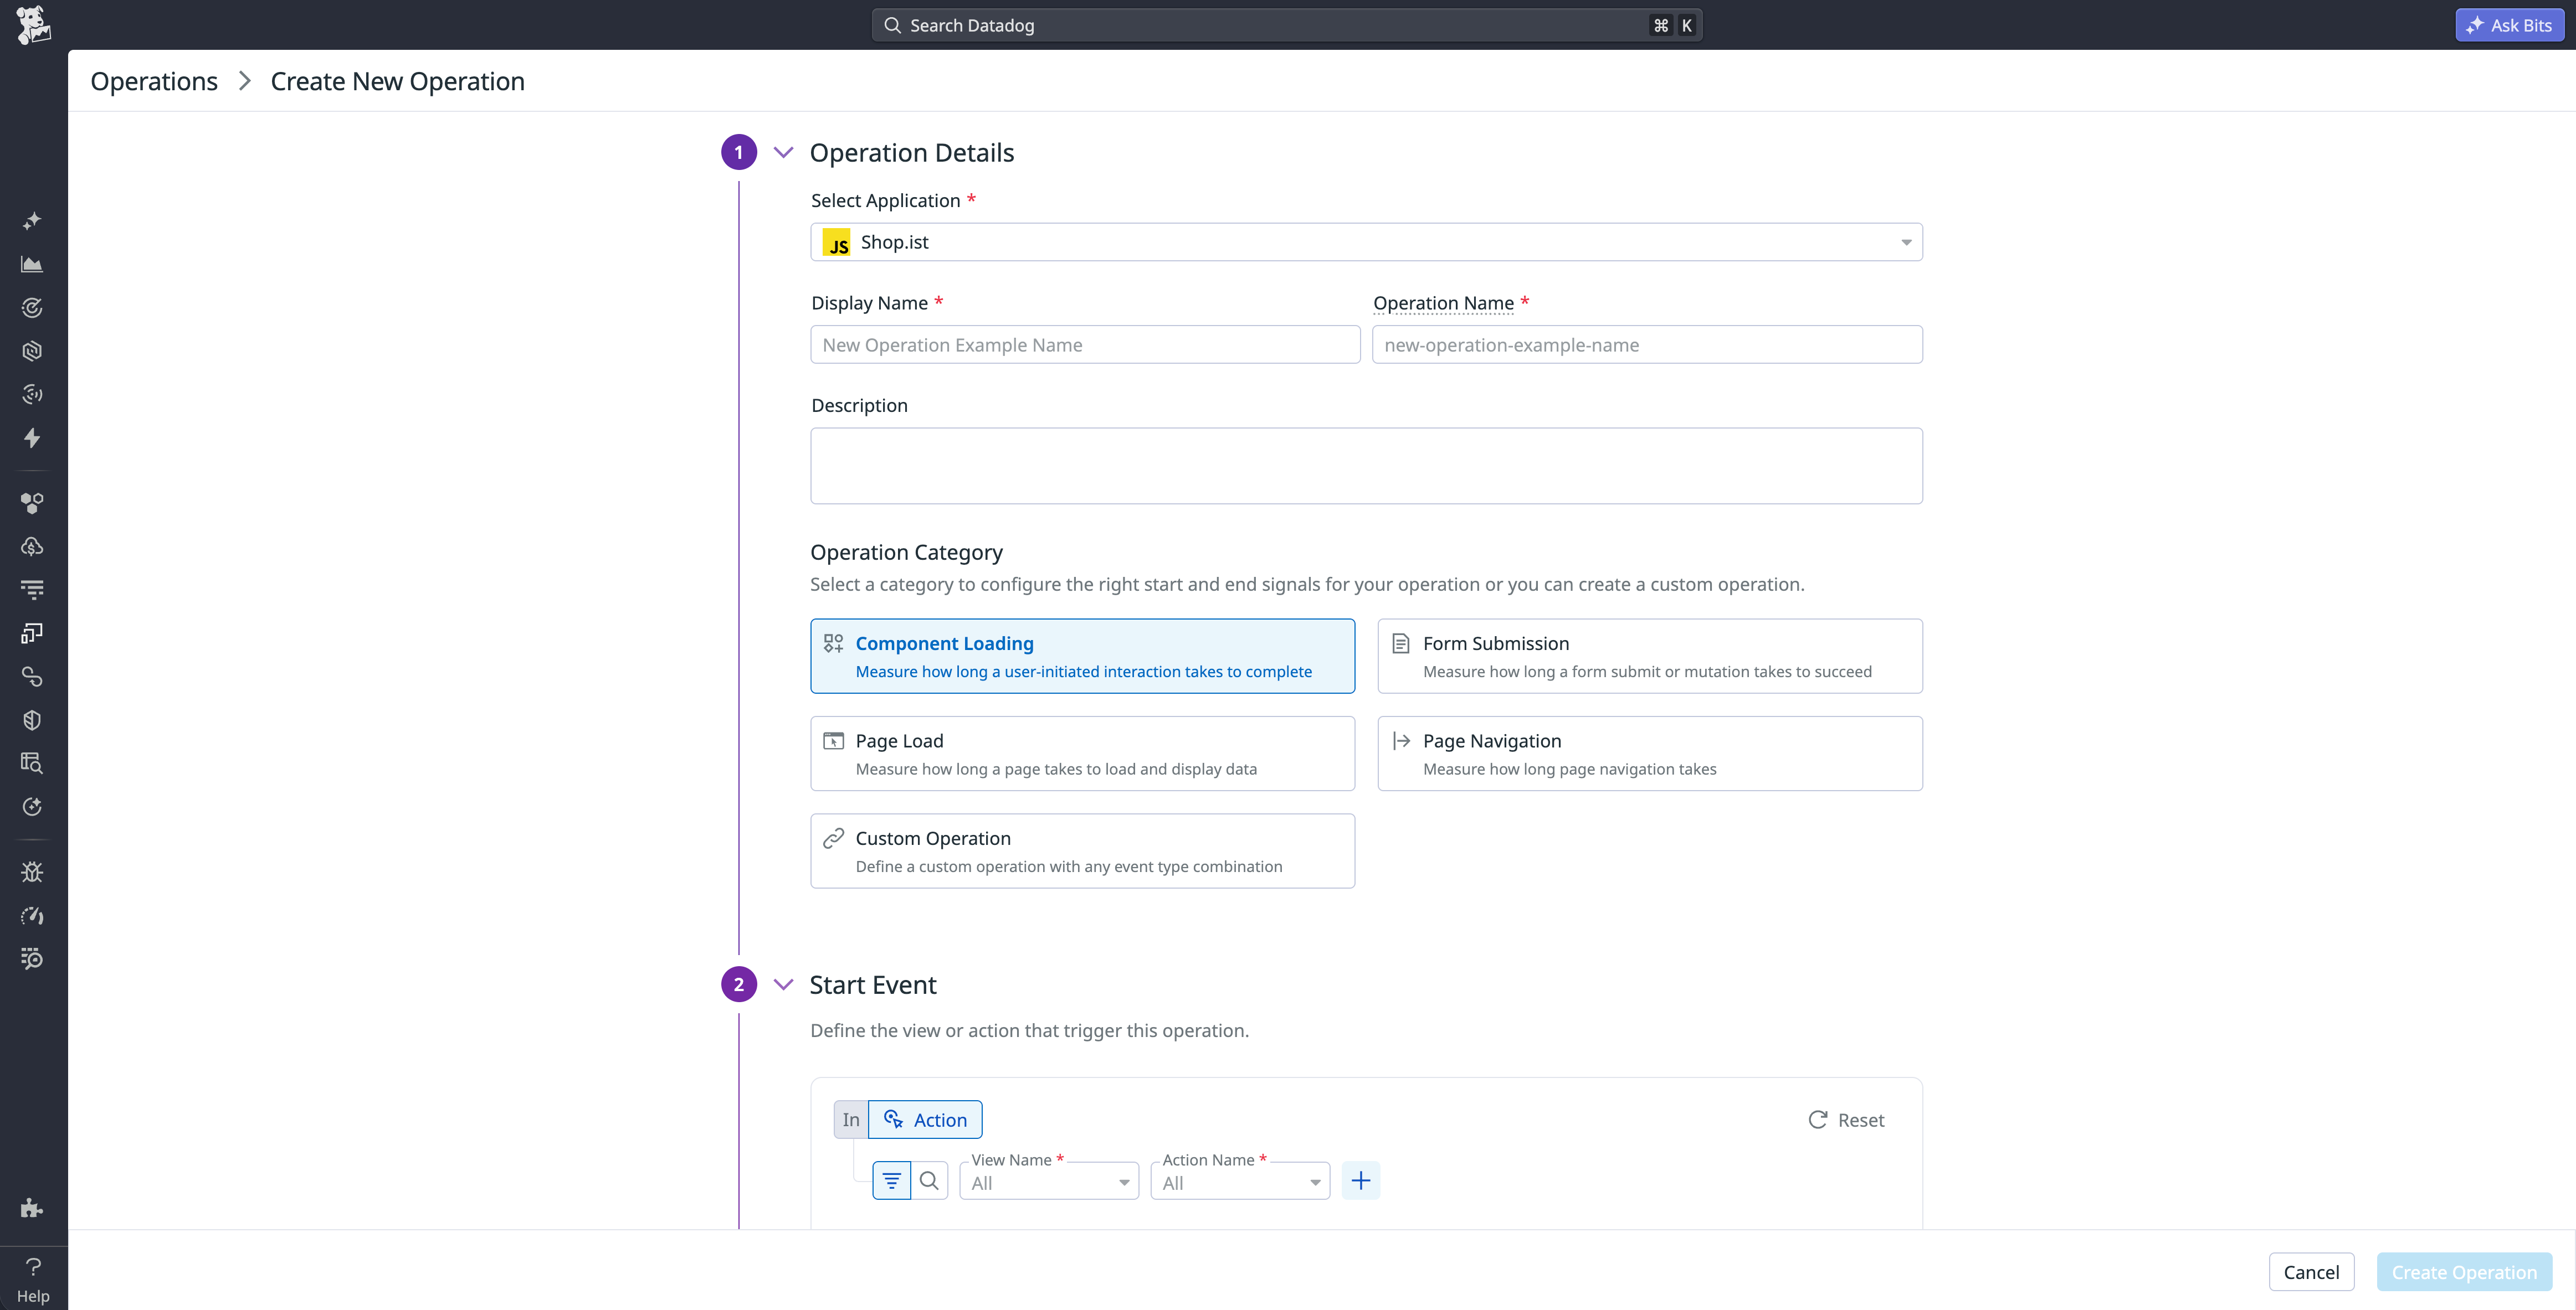Open the Action Name dropdown
The width and height of the screenshot is (2576, 1310).
1240,1182
